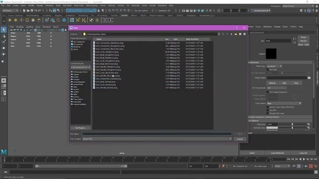Click the Maya logo icon
This screenshot has height=179, width=319.
3,152
